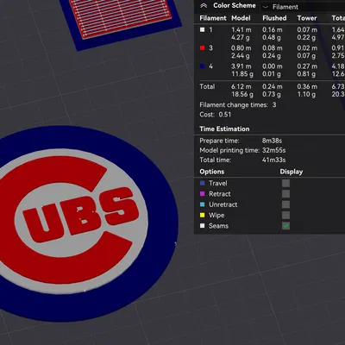This screenshot has height=345, width=345.
Task: Uncheck the Seams display checkbox
Action: coord(285,226)
